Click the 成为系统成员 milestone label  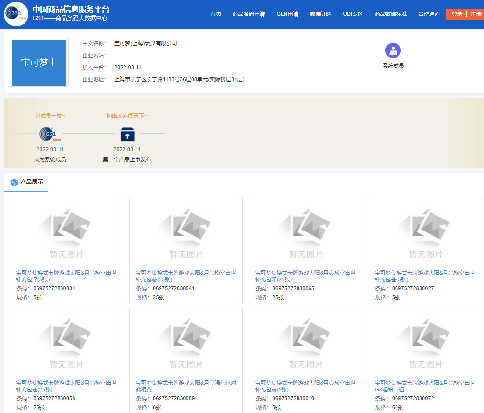point(50,160)
